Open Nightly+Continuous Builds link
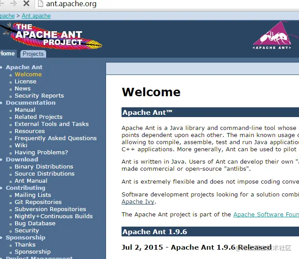The image size is (299, 259). point(54,216)
